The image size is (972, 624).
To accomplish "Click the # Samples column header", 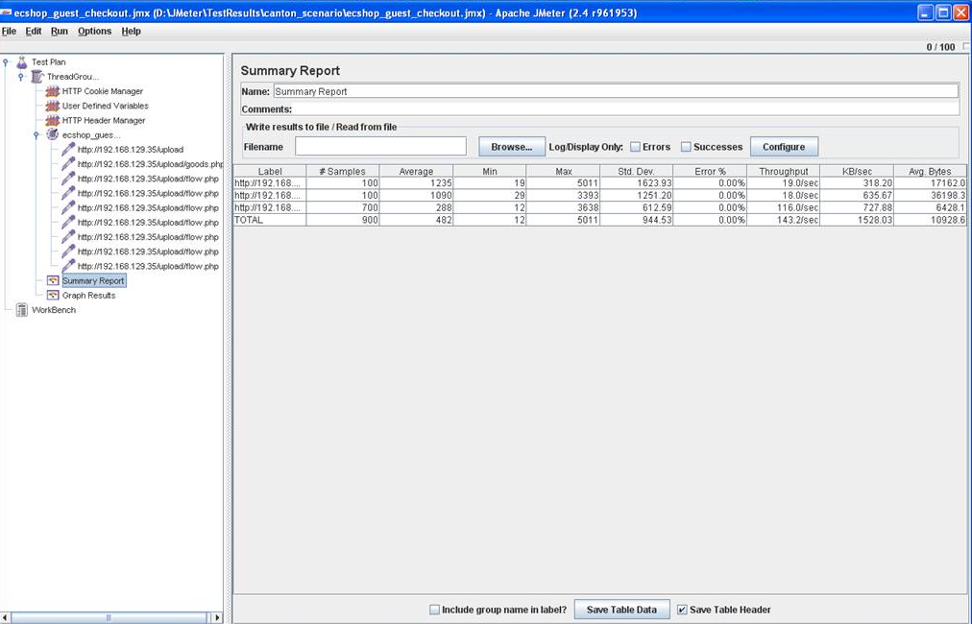I will tap(343, 171).
